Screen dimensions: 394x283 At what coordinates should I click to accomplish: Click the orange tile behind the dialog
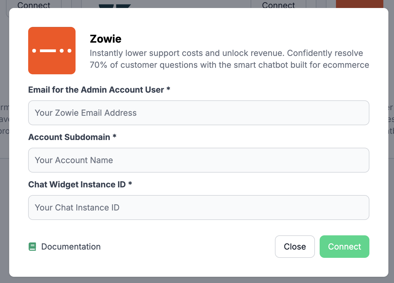click(359, 4)
